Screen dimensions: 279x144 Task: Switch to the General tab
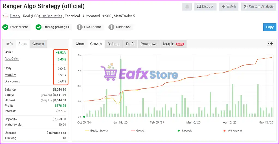pyautogui.click(x=38, y=44)
